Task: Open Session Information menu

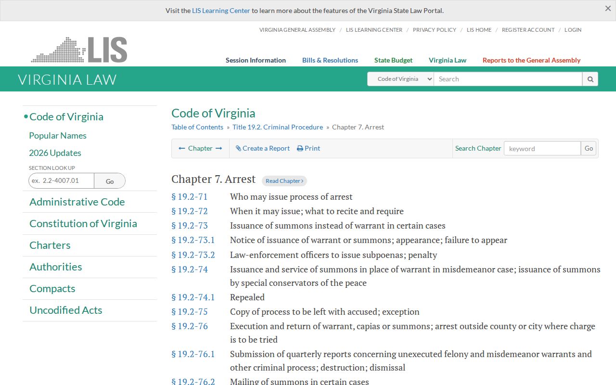Action: coord(256,60)
